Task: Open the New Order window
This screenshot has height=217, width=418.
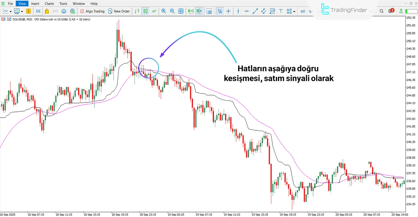Action: 119,11
